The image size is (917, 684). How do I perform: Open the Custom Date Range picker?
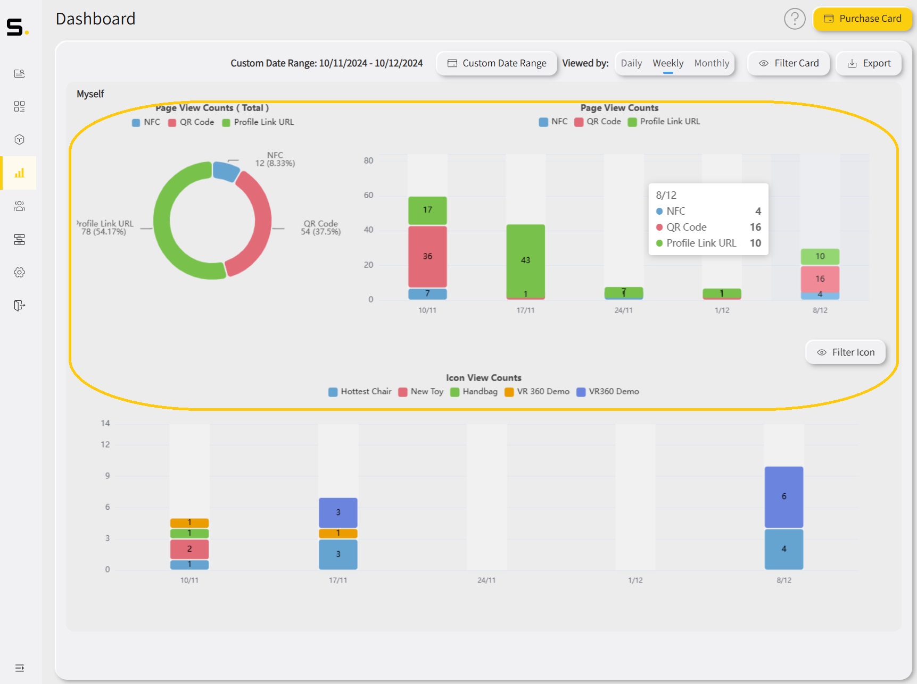[496, 63]
